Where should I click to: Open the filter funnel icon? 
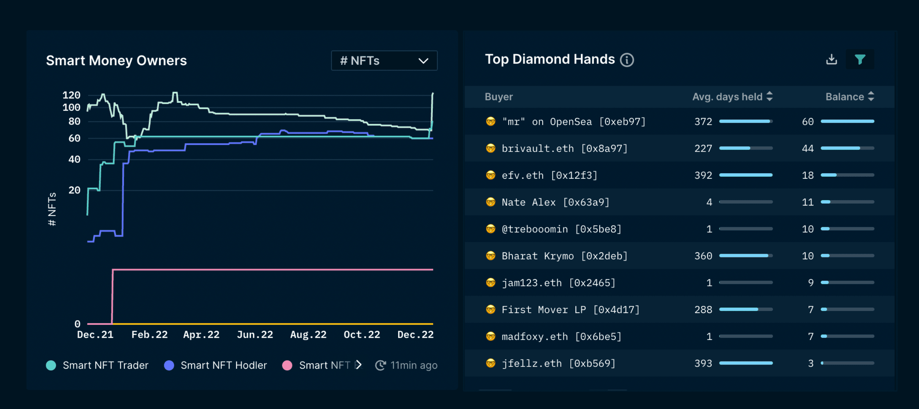(860, 59)
